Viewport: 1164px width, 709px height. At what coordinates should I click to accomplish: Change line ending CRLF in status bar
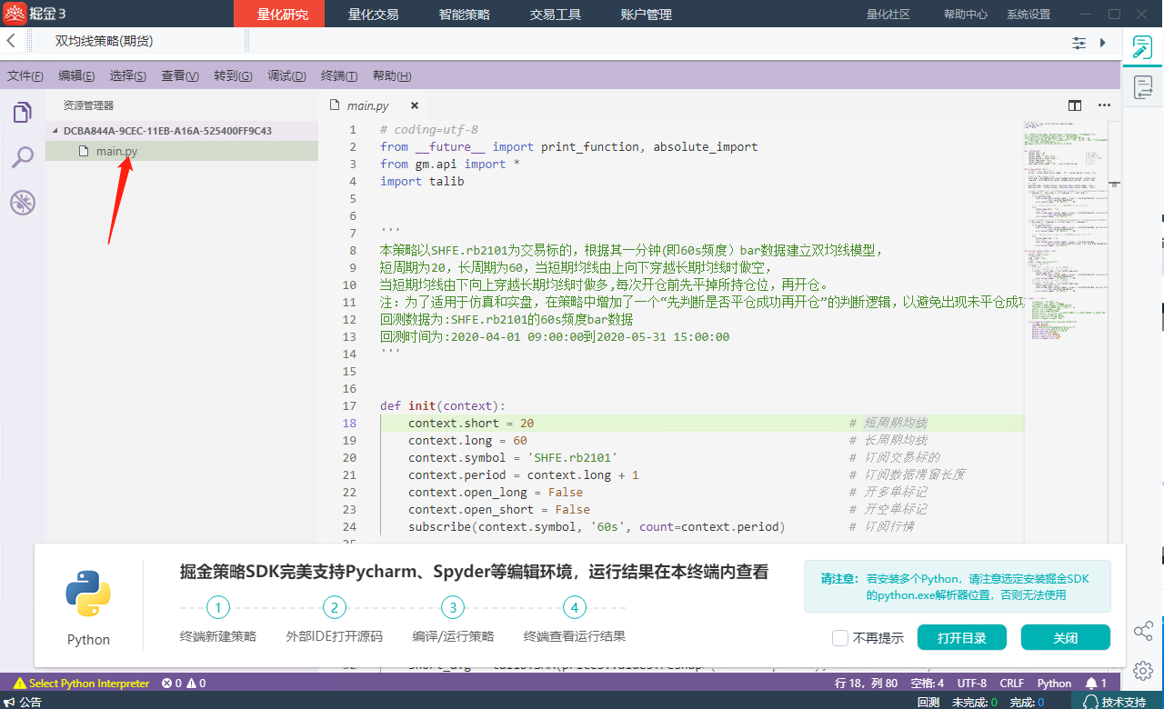tap(1012, 683)
